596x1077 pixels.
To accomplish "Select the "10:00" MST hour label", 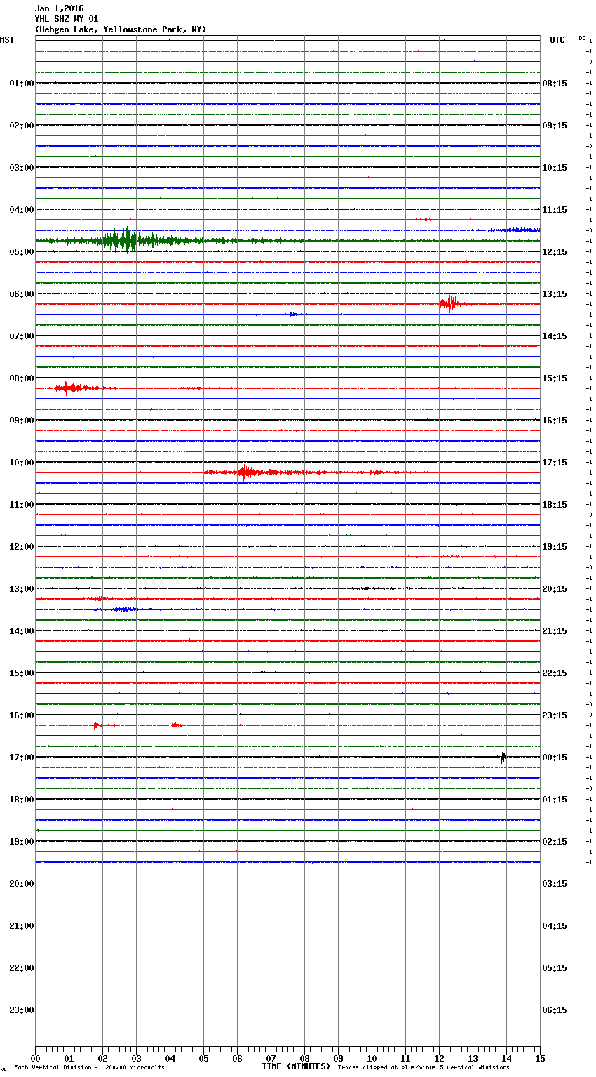I will [x=22, y=463].
